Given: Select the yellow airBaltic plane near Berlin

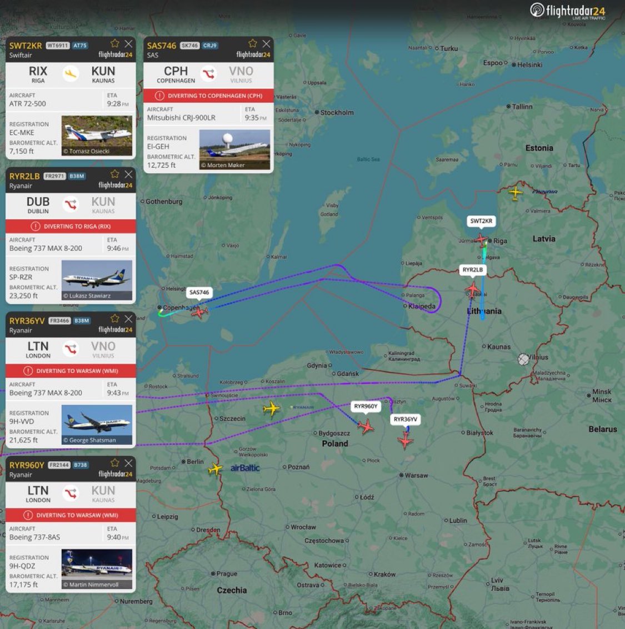Looking at the screenshot, I should click(215, 469).
